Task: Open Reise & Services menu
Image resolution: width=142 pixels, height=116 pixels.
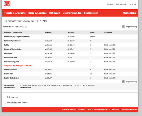Action: tap(38, 13)
